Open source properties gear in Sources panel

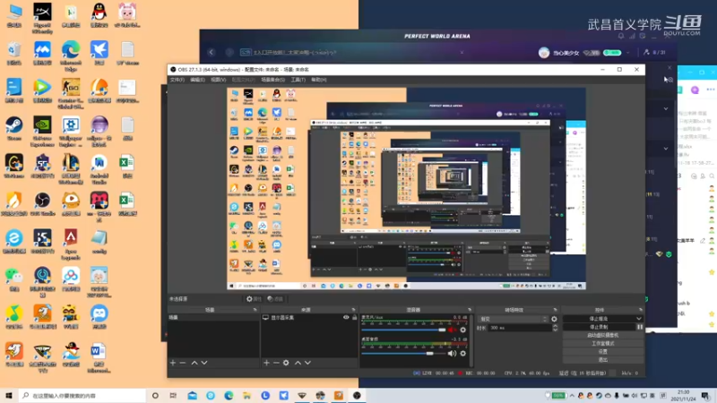click(x=286, y=363)
